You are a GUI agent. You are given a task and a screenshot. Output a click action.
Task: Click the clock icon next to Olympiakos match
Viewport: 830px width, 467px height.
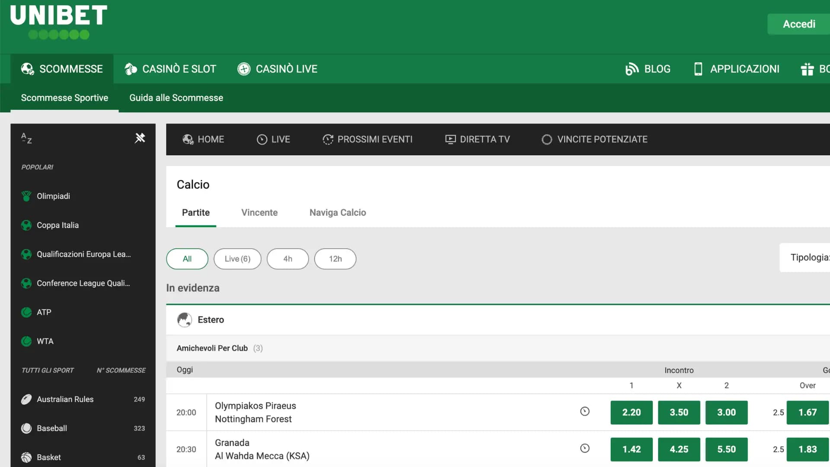coord(585,411)
